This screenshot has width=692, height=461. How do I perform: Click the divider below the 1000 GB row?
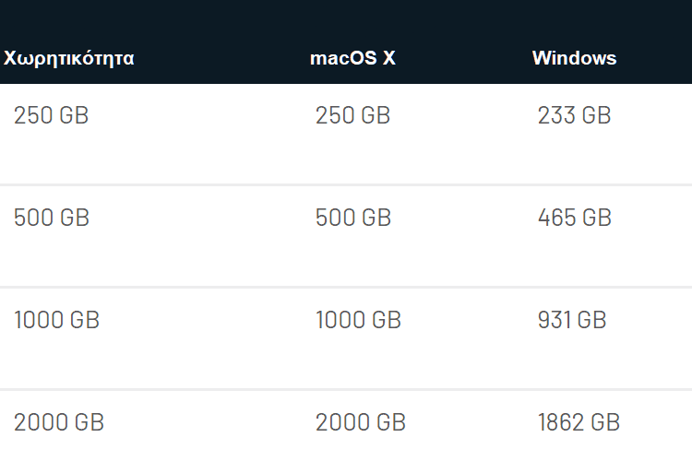[x=346, y=389]
